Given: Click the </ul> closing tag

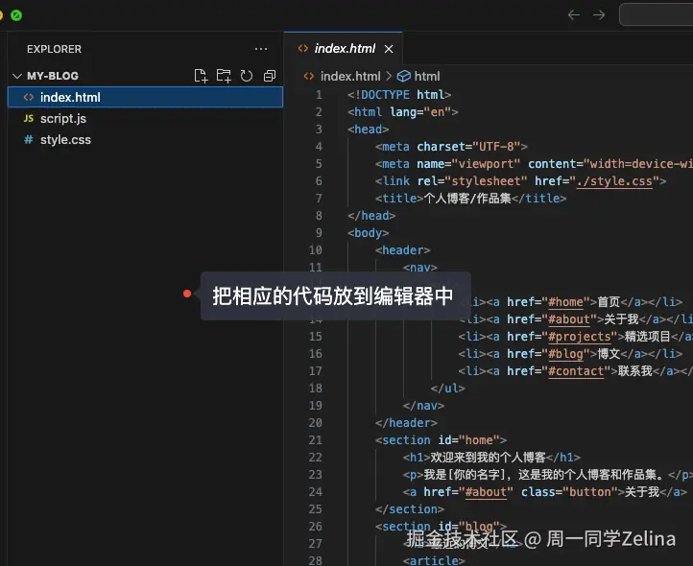Looking at the screenshot, I should tap(447, 389).
